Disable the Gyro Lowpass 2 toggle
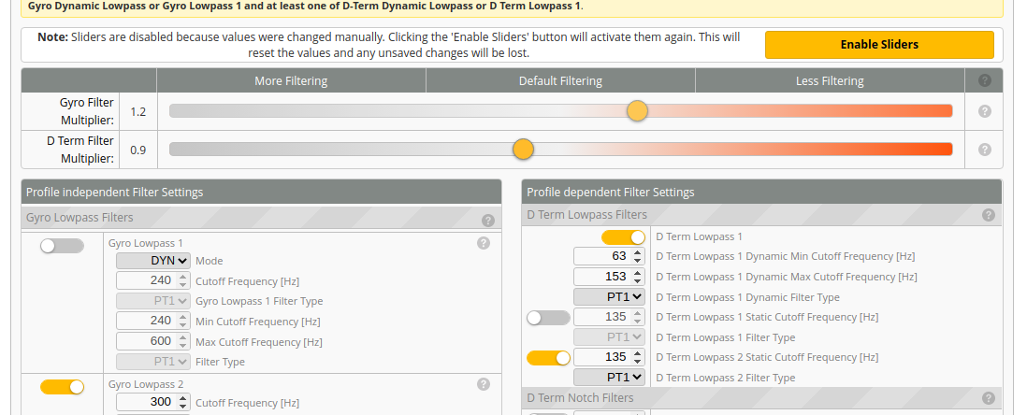The image size is (1027, 415). point(63,387)
